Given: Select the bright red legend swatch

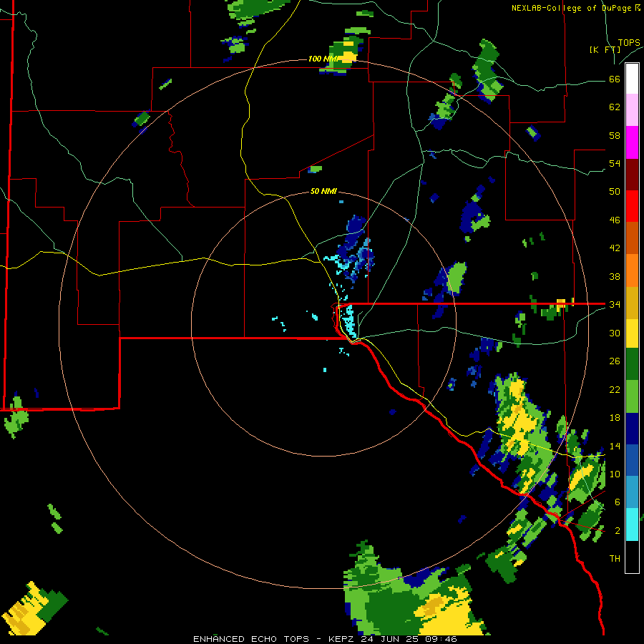Looking at the screenshot, I should click(x=632, y=206).
